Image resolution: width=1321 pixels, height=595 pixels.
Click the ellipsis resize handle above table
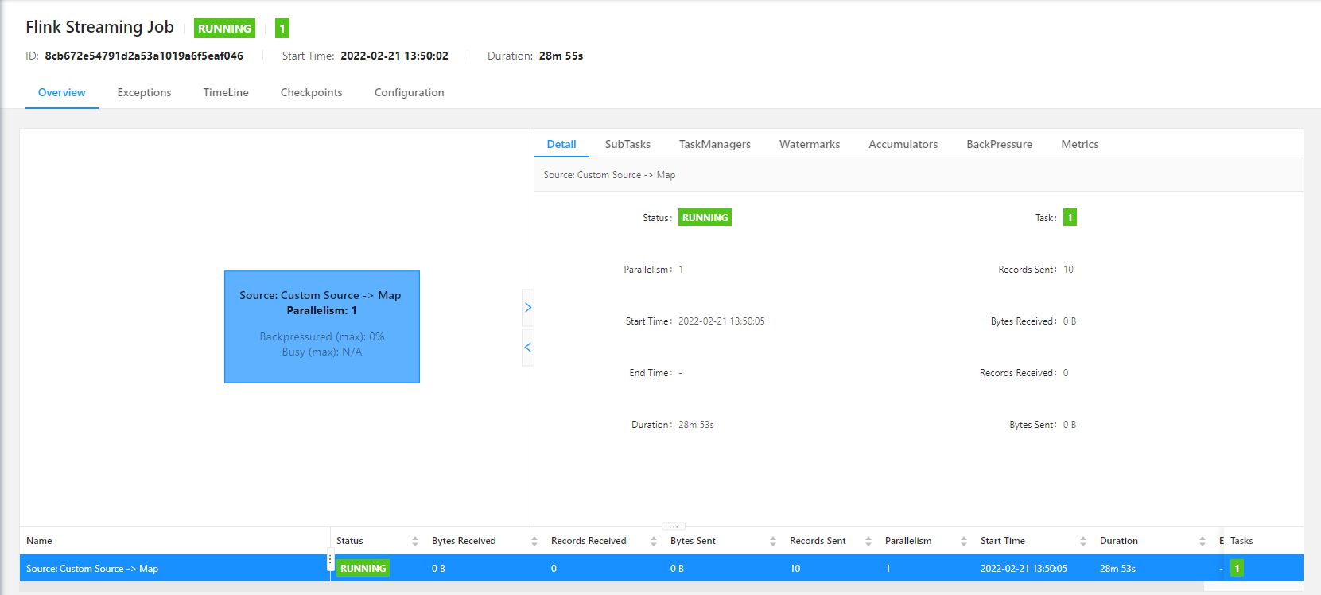coord(674,527)
